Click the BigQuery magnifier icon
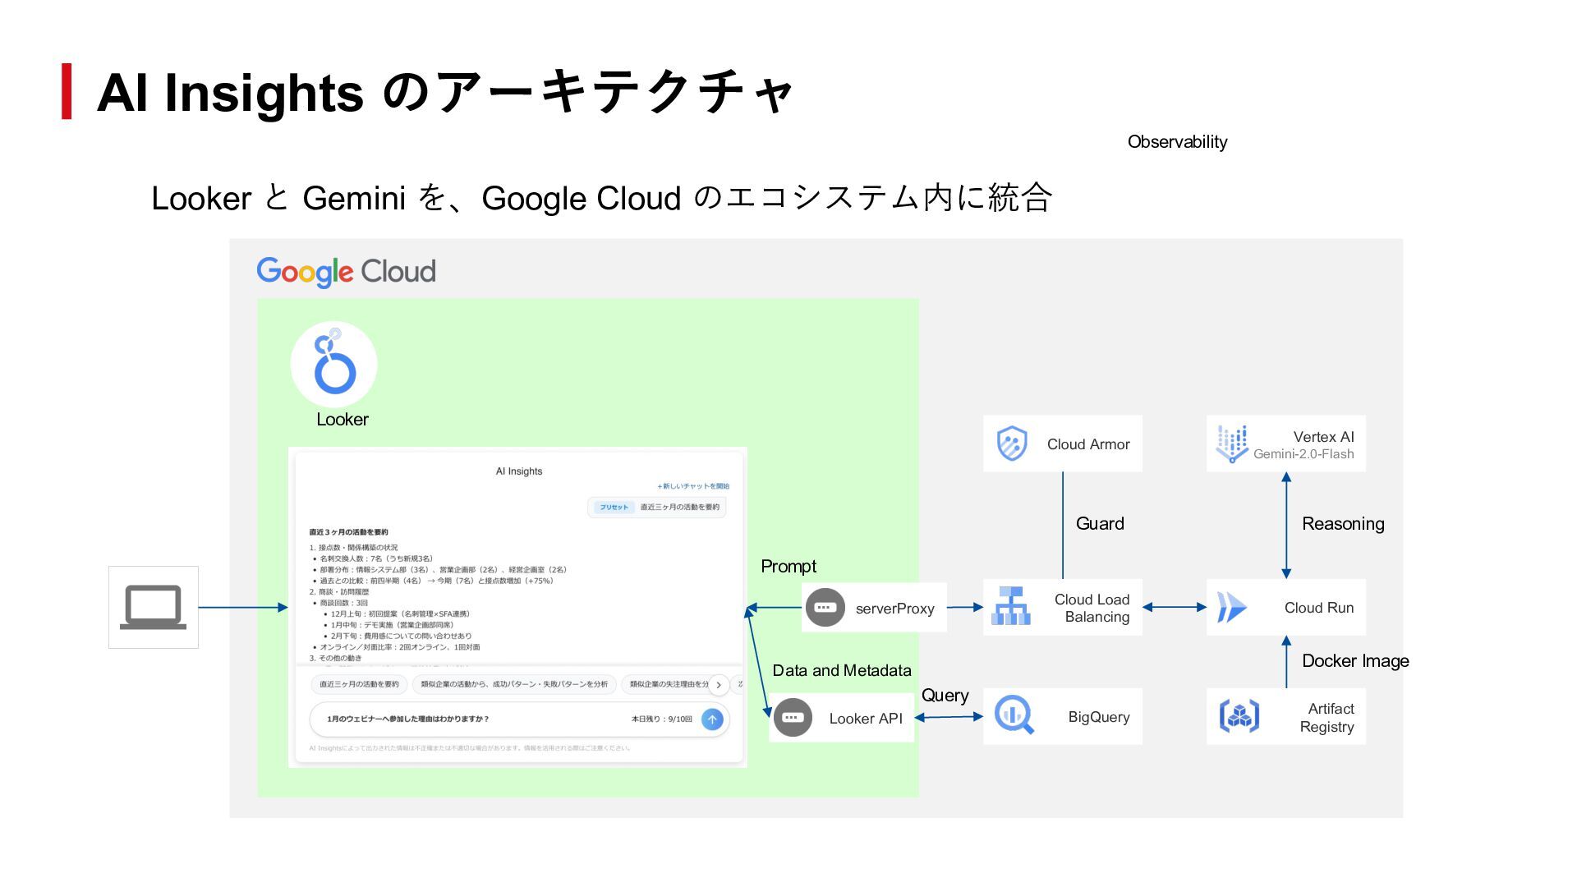1577x887 pixels. 1014,715
